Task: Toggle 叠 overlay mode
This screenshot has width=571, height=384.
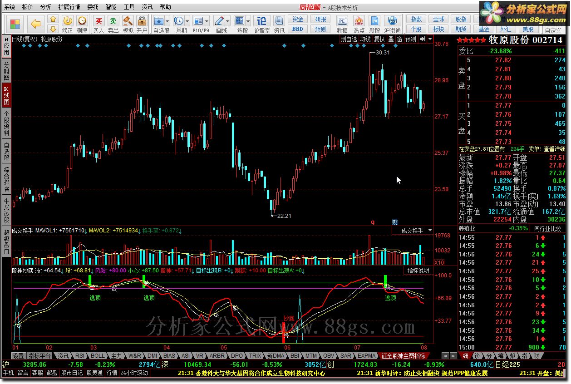Action: click(391, 39)
